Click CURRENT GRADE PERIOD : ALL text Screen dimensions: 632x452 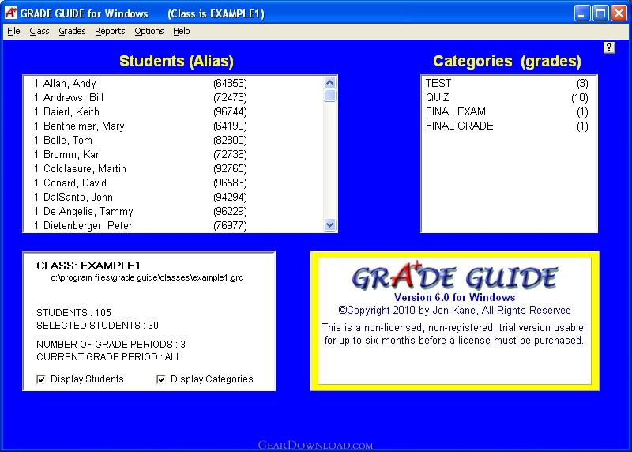point(109,357)
